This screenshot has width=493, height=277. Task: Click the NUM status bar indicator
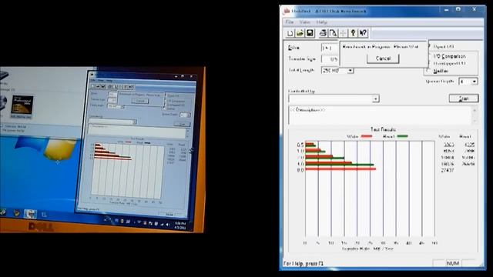pyautogui.click(x=453, y=263)
